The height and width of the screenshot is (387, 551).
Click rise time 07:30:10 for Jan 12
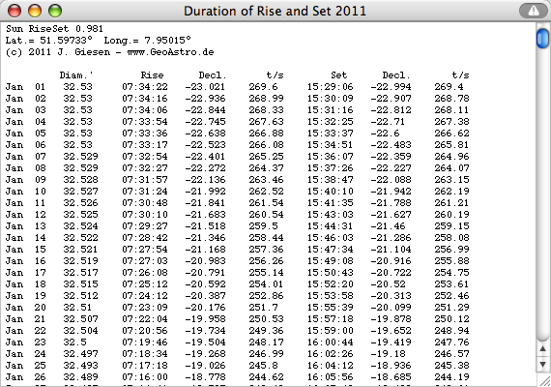pyautogui.click(x=145, y=215)
